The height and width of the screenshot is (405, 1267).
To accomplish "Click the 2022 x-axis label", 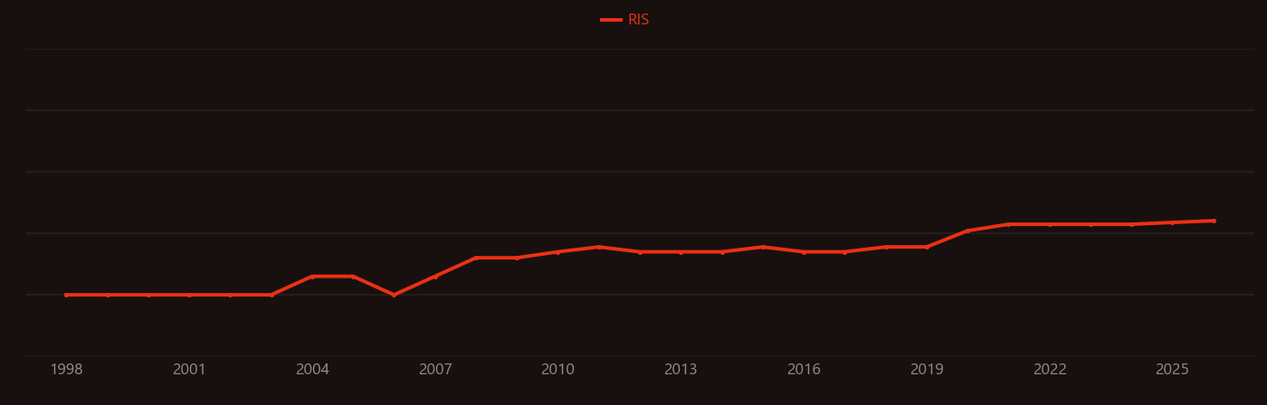I will pos(1050,370).
